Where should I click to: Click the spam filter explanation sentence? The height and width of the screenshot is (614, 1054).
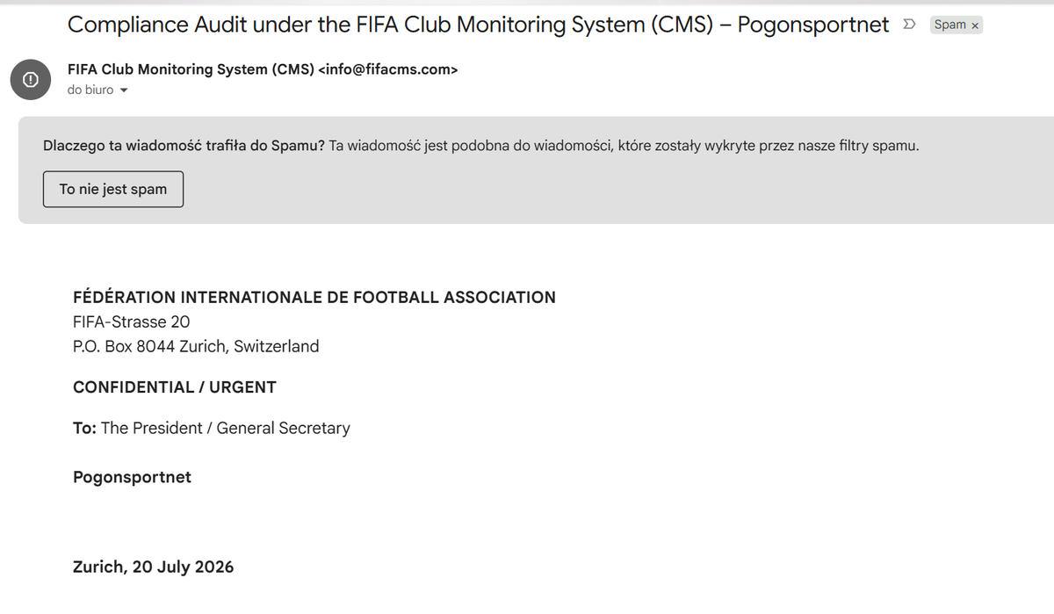pyautogui.click(x=624, y=146)
